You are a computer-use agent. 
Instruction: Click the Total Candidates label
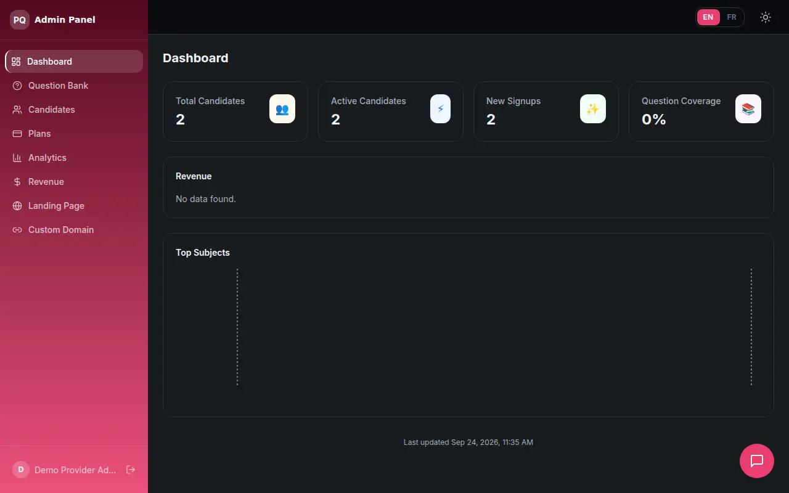click(x=210, y=101)
